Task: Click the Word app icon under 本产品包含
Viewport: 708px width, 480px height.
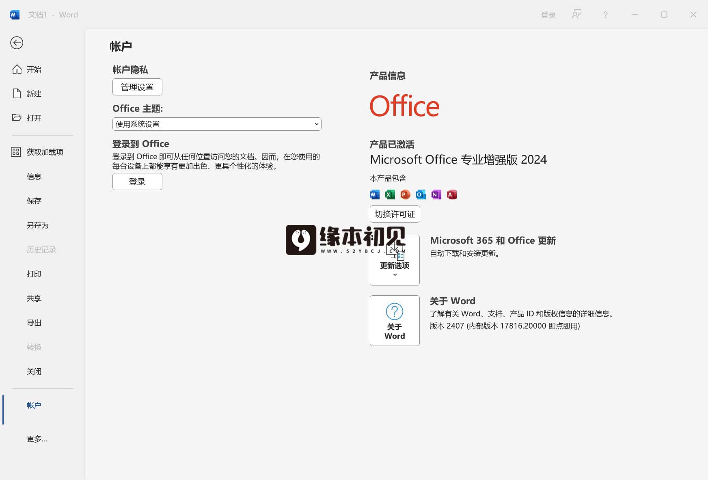Action: (375, 195)
